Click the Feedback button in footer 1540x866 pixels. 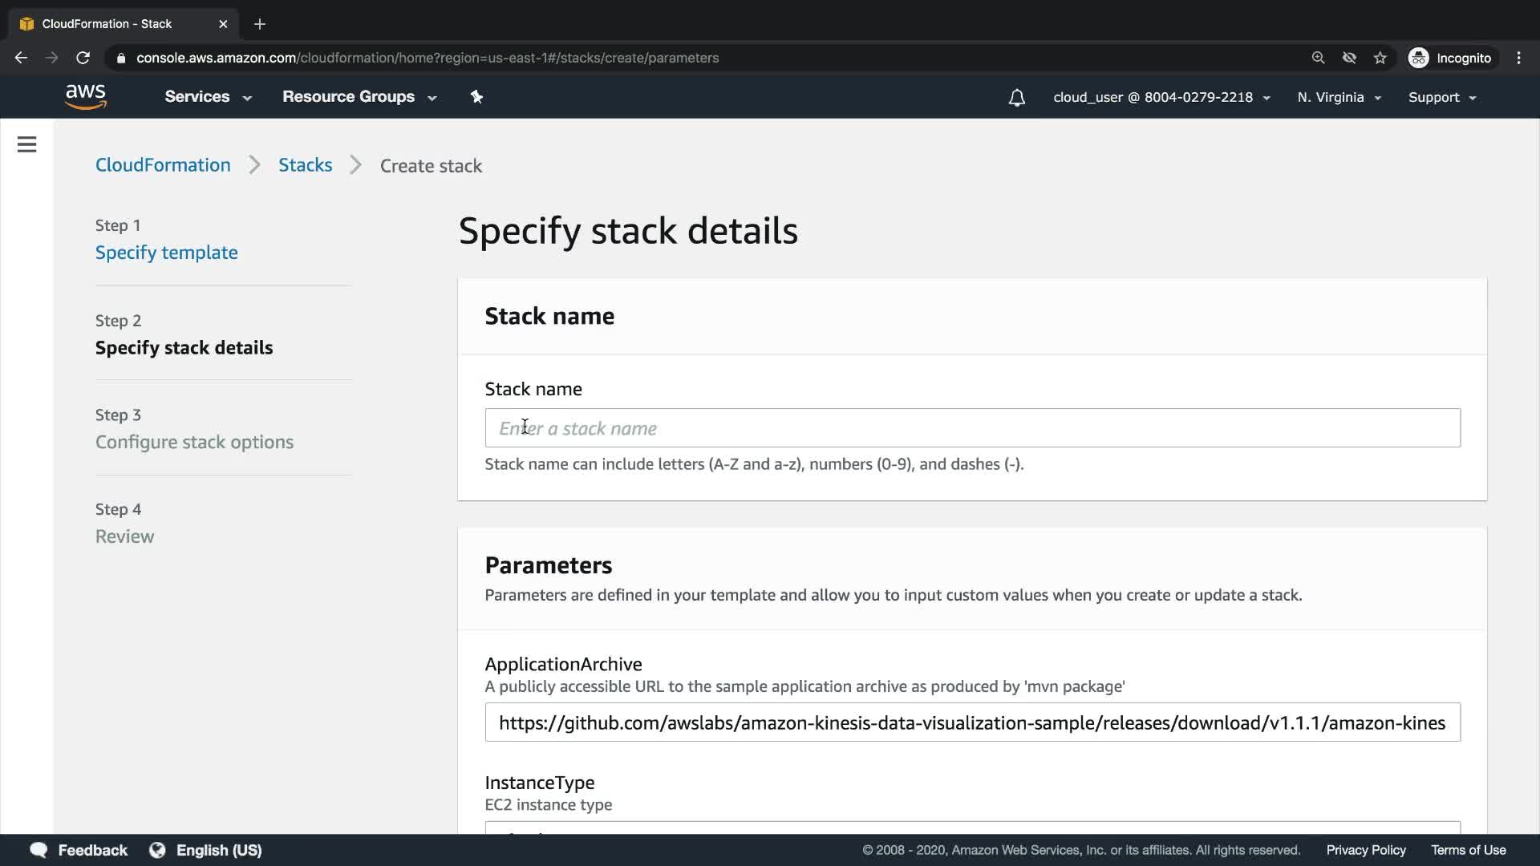(79, 850)
